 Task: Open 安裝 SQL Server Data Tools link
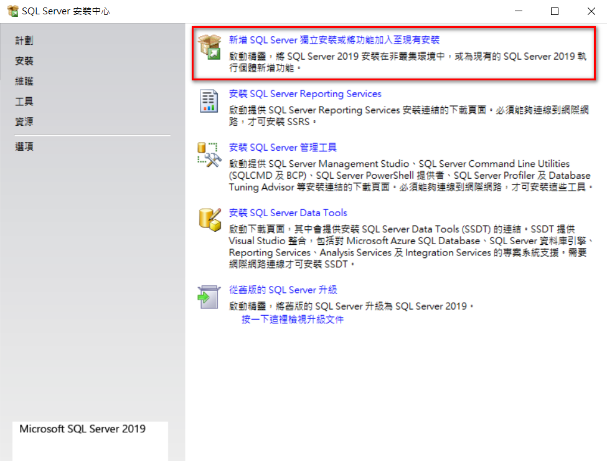(x=288, y=212)
